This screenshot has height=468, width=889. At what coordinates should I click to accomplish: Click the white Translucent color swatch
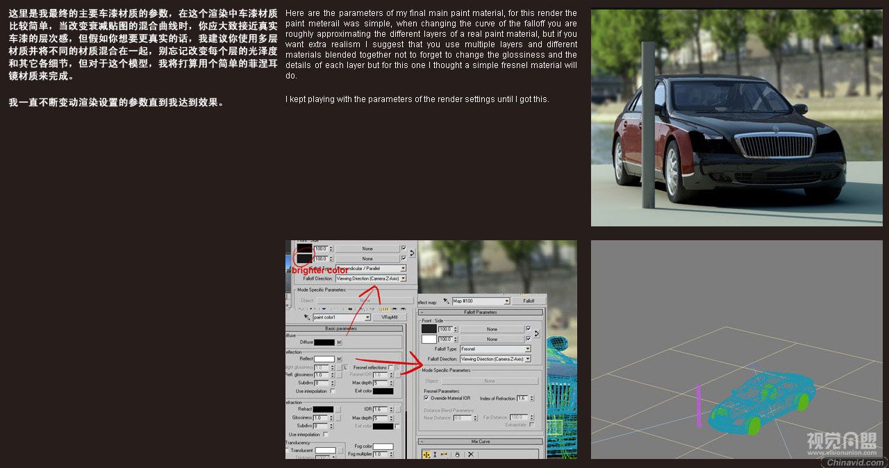[326, 451]
